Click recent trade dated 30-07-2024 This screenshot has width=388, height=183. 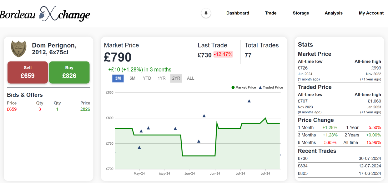[x=340, y=159]
